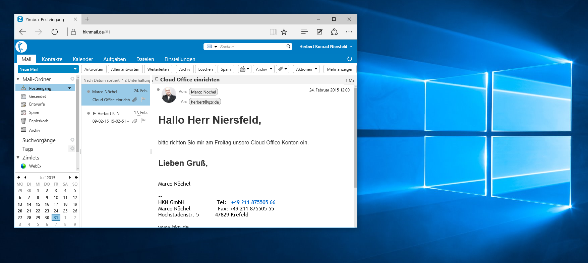Image resolution: width=588 pixels, height=263 pixels.
Task: Switch to the Kalender tab
Action: (x=83, y=59)
